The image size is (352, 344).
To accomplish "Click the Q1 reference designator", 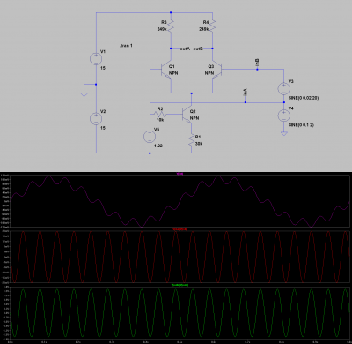I will click(x=172, y=66).
